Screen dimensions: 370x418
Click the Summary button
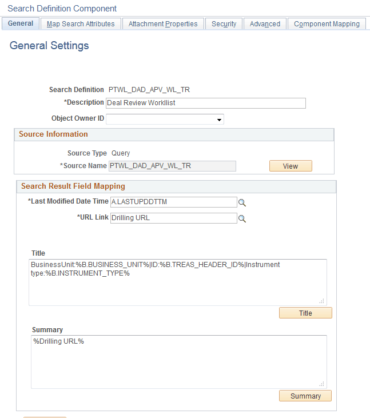pyautogui.click(x=305, y=396)
